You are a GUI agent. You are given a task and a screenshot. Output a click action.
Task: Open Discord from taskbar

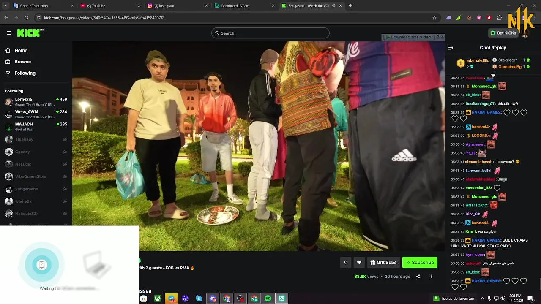213,299
